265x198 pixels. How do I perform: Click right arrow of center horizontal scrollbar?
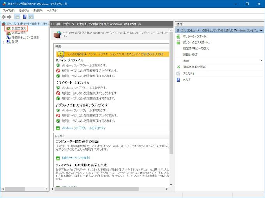167,189
